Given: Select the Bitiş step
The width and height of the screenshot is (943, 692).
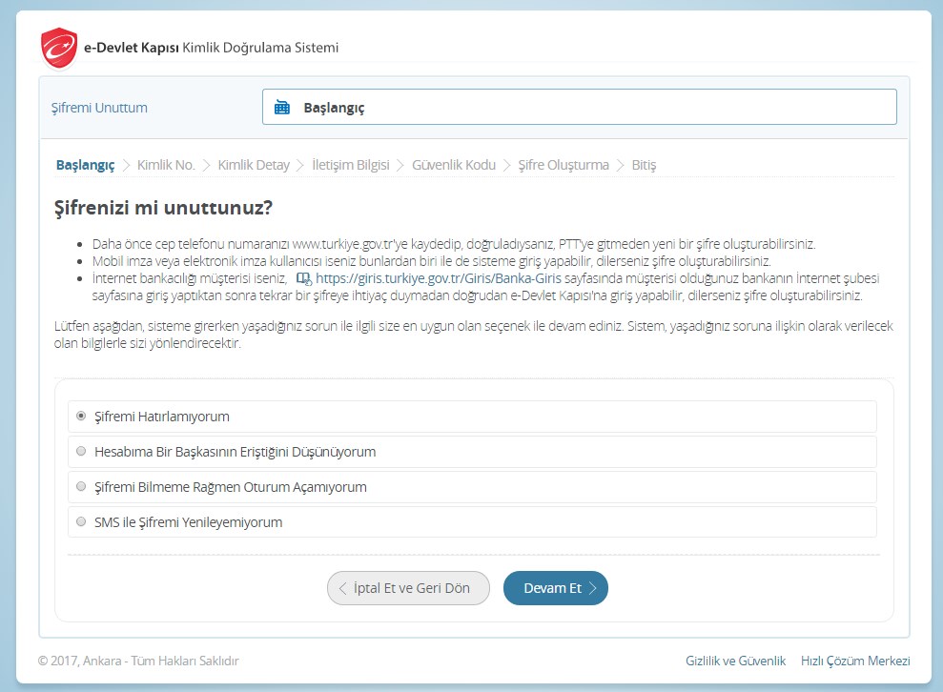Looking at the screenshot, I should click(x=644, y=165).
